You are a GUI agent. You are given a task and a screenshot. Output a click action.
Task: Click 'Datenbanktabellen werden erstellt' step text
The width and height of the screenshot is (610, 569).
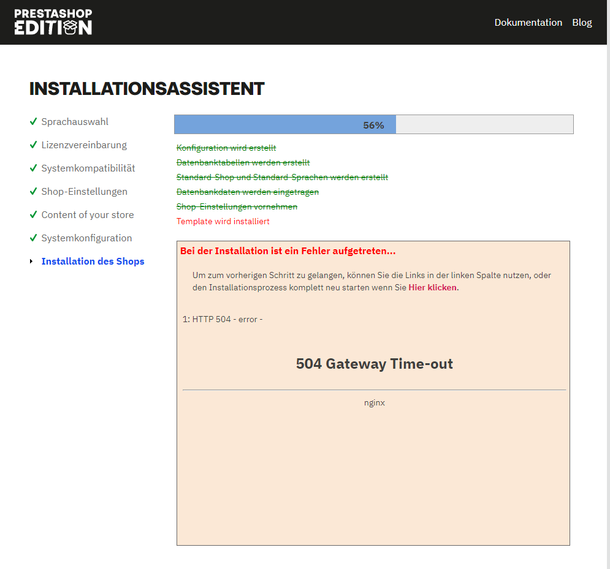click(243, 162)
